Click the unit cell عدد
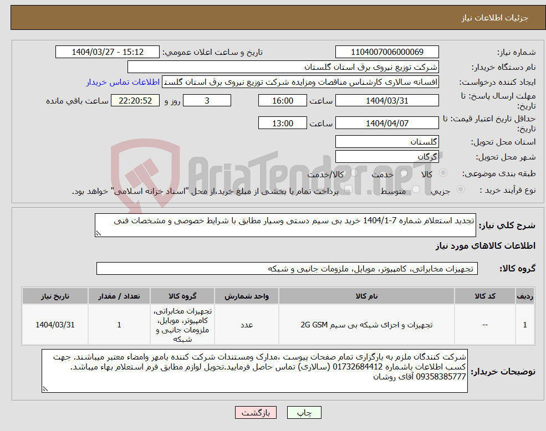Image resolution: width=546 pixels, height=431 pixels. (247, 325)
